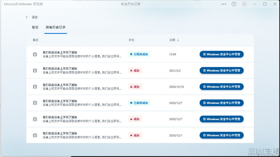Switch to the 警报 tab
Image resolution: width=280 pixels, height=157 pixels.
coord(35,28)
